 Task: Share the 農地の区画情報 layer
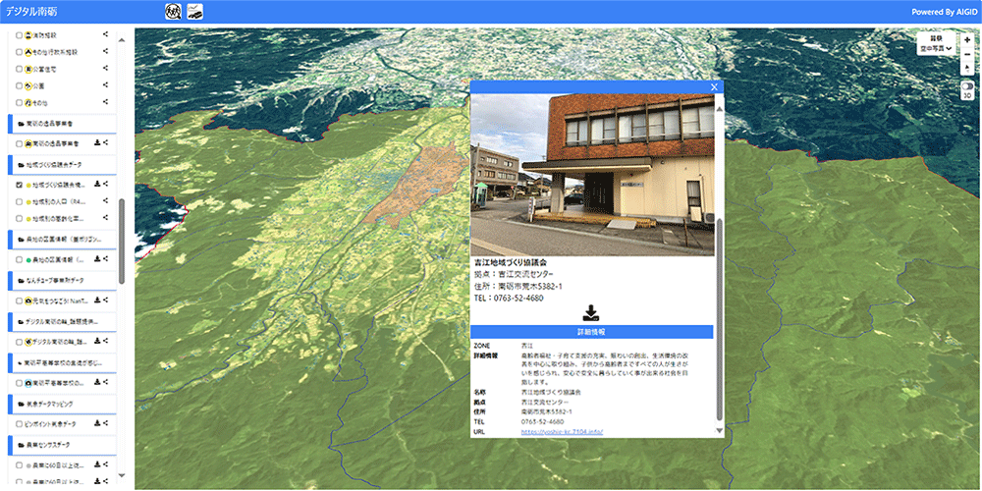tap(106, 258)
